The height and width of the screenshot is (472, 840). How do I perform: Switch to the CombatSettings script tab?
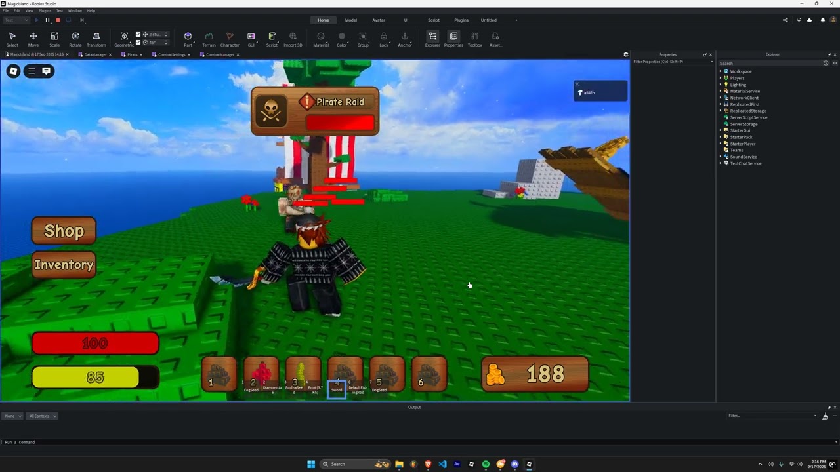pos(171,54)
